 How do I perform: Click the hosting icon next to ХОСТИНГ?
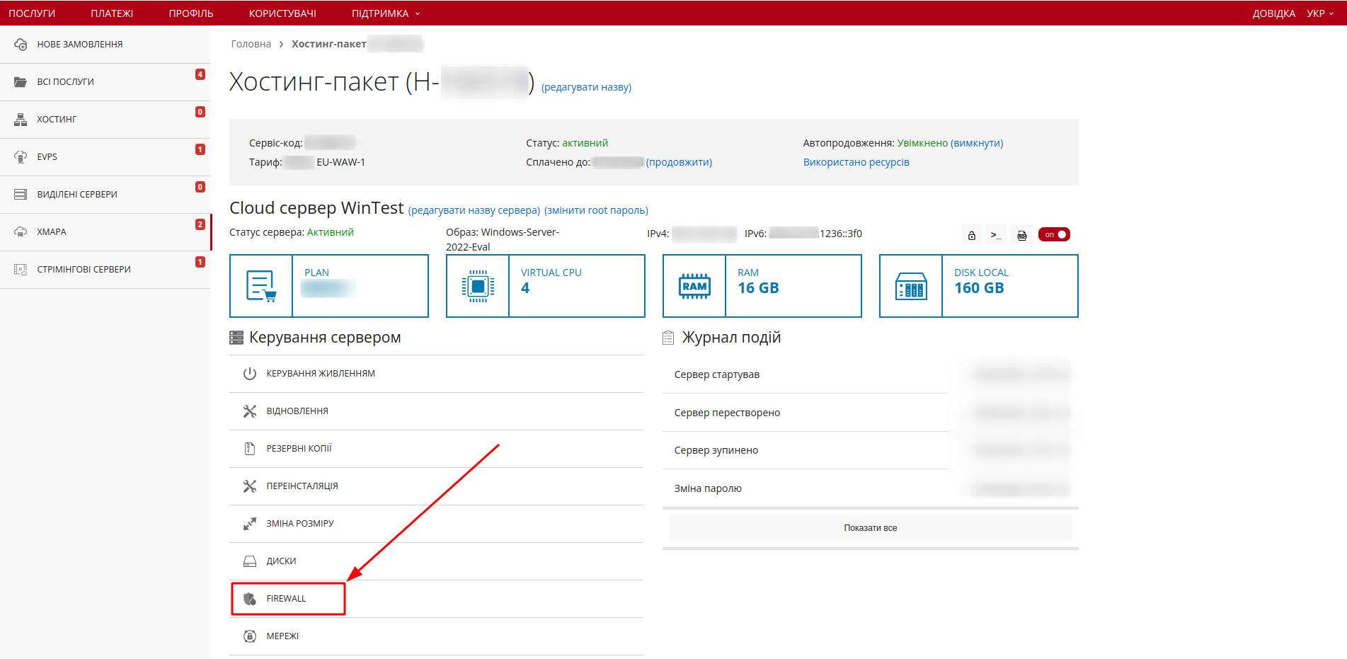click(21, 120)
